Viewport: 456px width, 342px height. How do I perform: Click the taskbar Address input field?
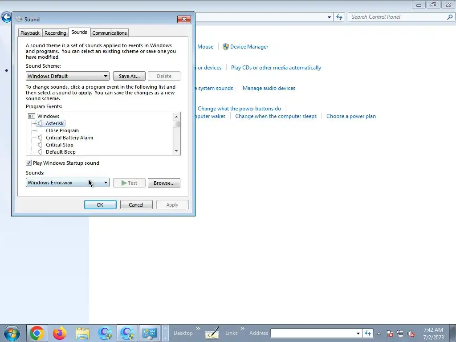coord(313,333)
